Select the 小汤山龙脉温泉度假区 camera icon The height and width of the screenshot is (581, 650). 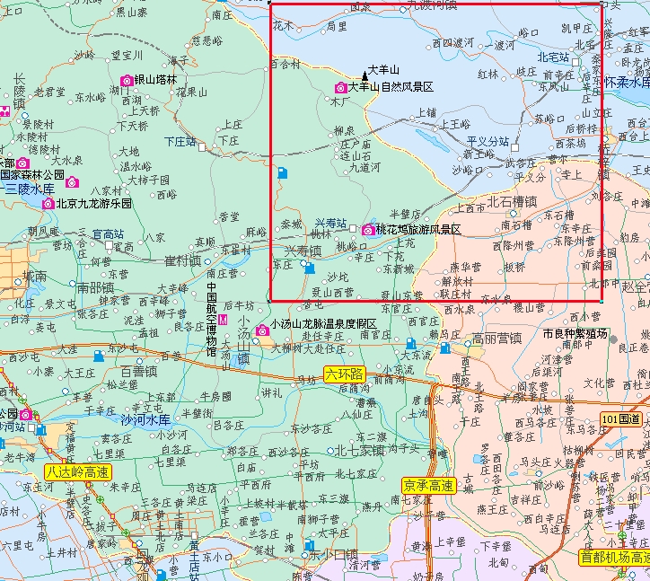262,330
